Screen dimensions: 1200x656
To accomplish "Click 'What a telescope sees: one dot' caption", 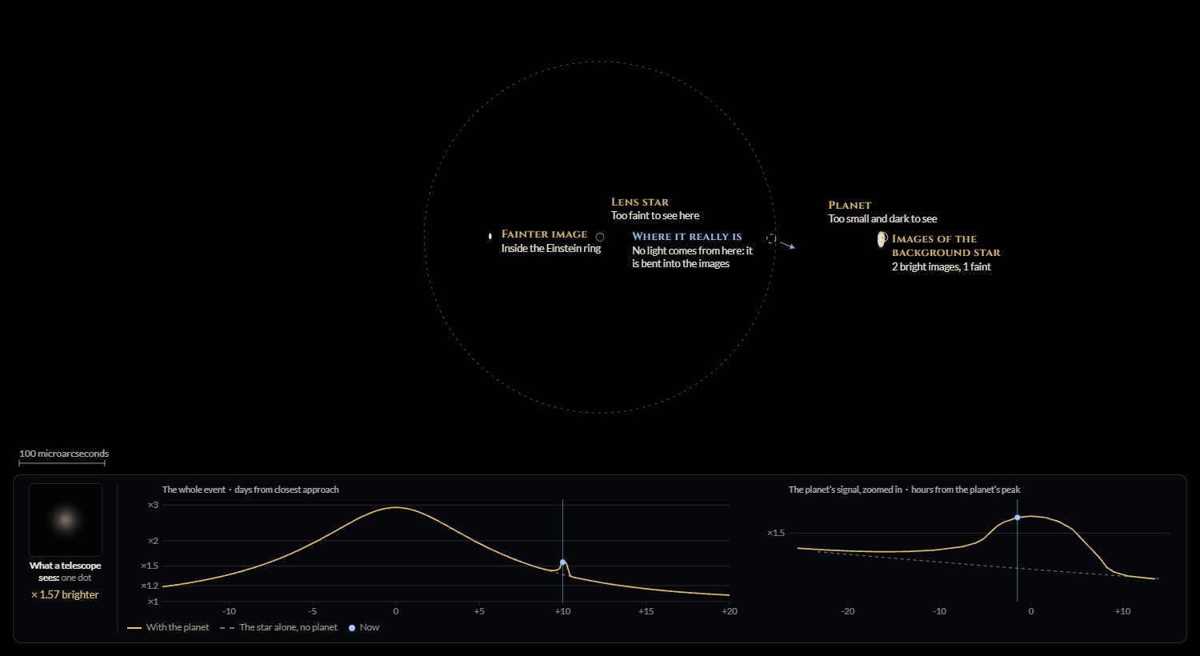I will tap(65, 571).
